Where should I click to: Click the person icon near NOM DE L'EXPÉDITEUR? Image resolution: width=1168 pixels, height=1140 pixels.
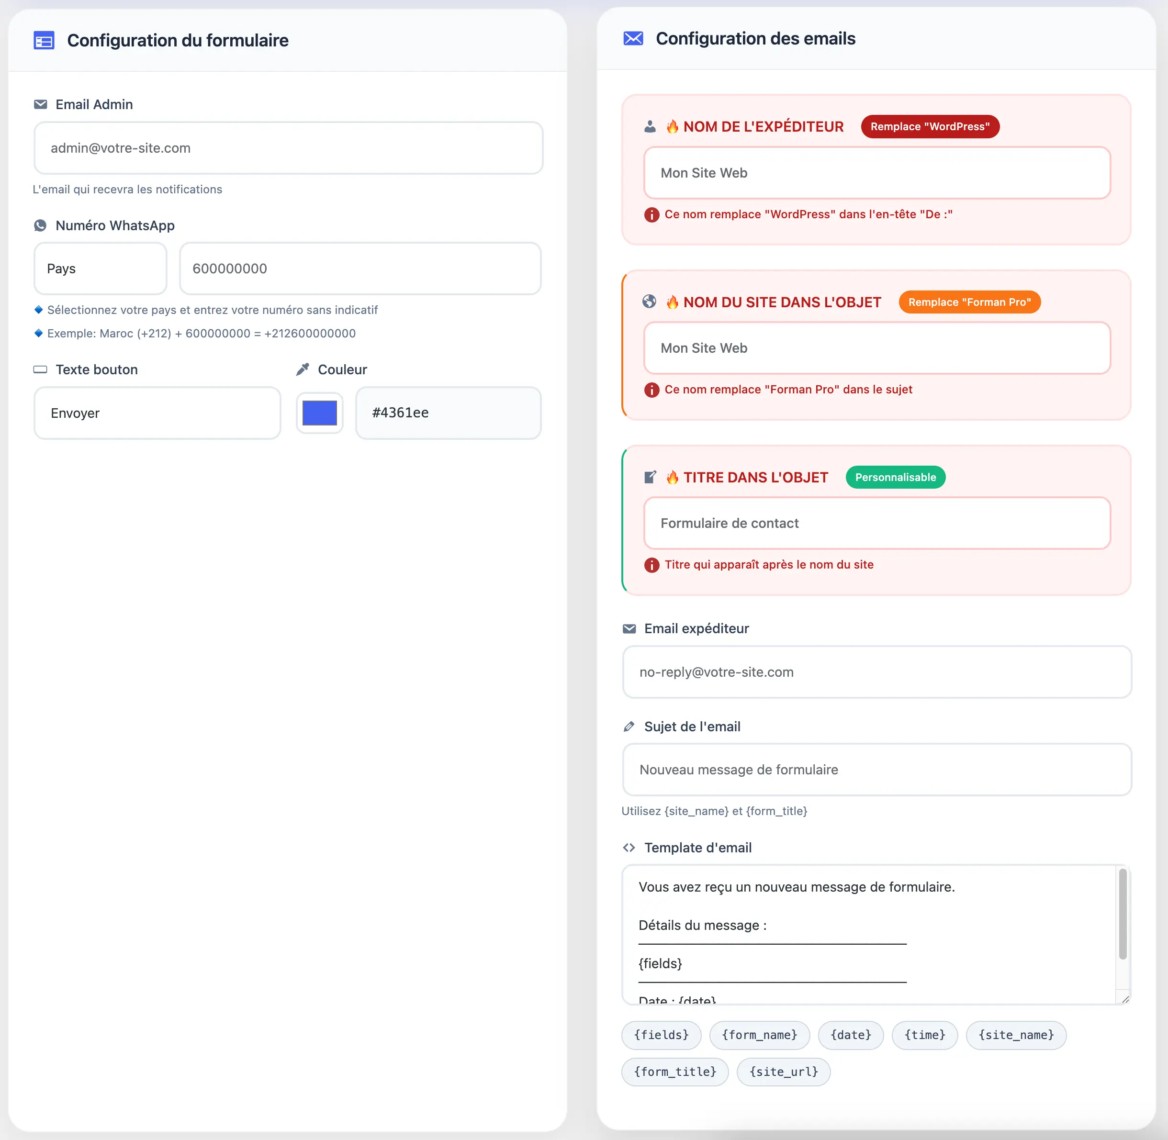[650, 126]
